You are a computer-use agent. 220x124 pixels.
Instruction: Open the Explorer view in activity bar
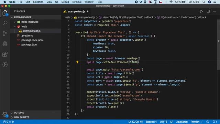(5, 13)
